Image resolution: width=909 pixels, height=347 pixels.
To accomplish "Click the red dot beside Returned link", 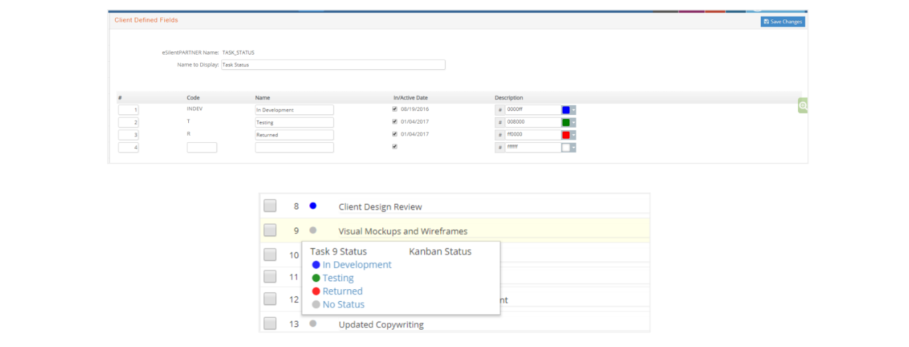I will tap(316, 291).
